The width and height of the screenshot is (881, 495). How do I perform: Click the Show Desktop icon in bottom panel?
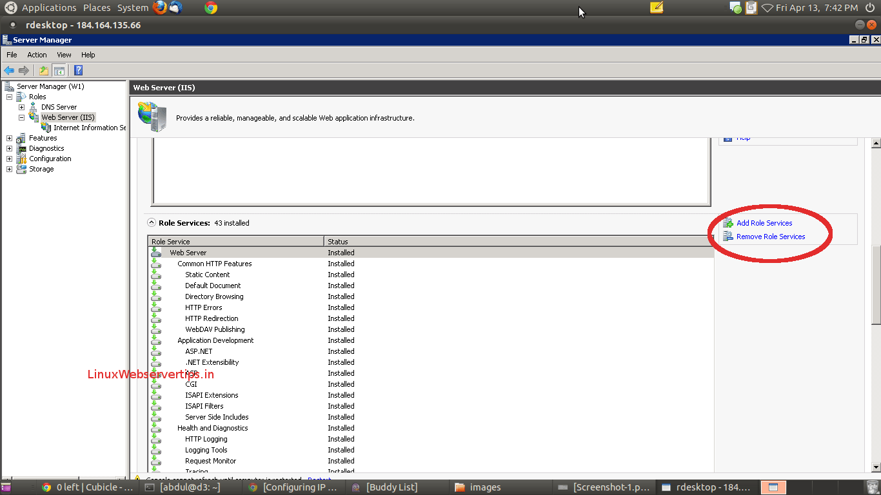6,487
